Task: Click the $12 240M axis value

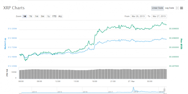Action: pyautogui.click(x=12, y=66)
